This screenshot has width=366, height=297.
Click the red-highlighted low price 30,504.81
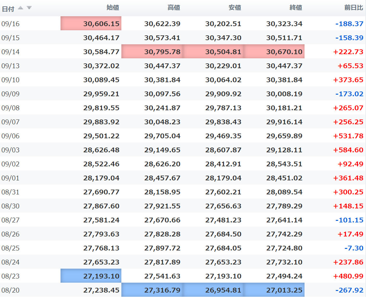223,52
